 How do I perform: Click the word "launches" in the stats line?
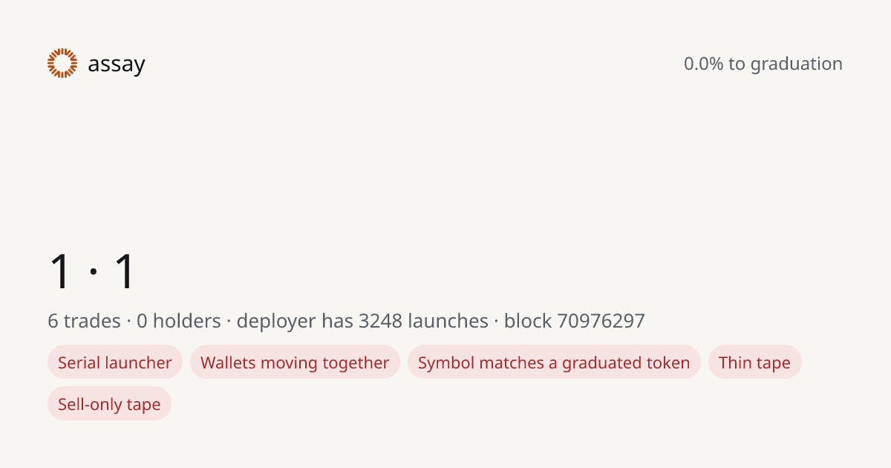click(448, 321)
